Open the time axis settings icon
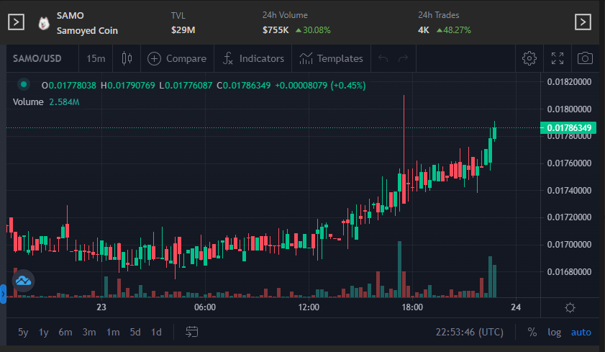 [570, 307]
